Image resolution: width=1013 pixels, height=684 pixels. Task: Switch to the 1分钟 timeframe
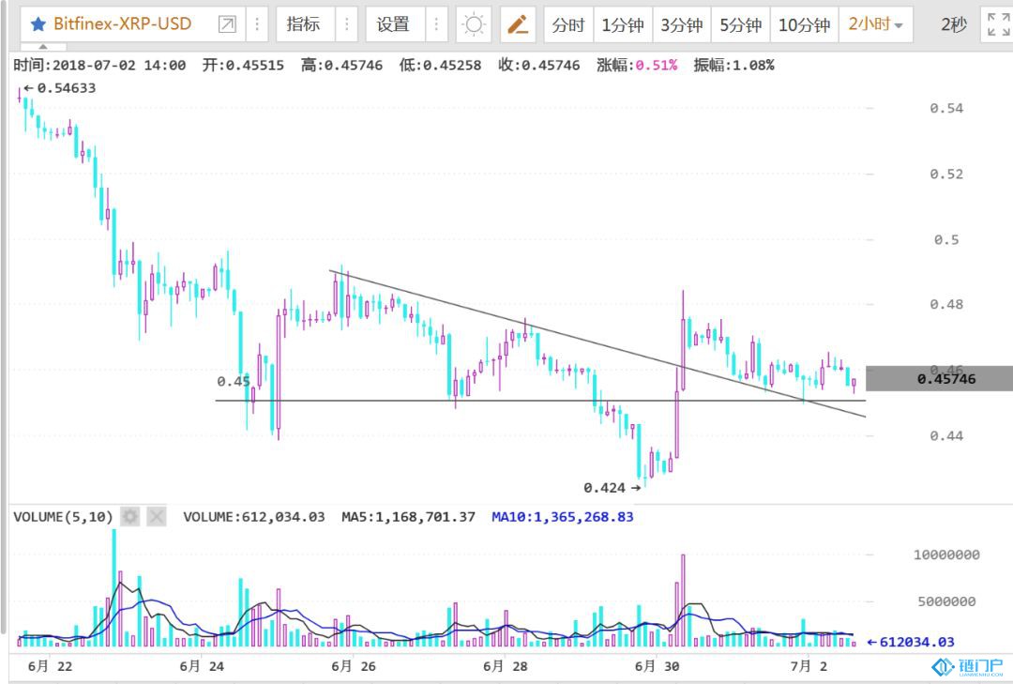[x=623, y=24]
